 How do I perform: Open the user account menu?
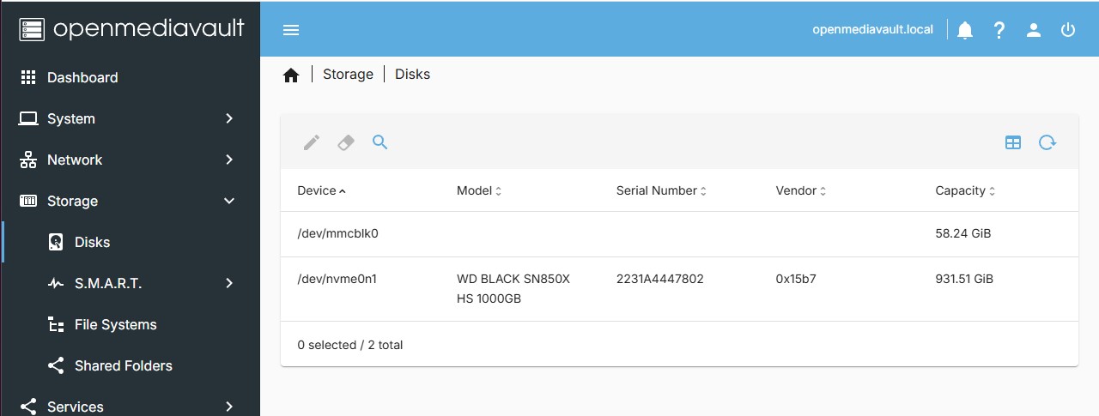pos(1034,30)
